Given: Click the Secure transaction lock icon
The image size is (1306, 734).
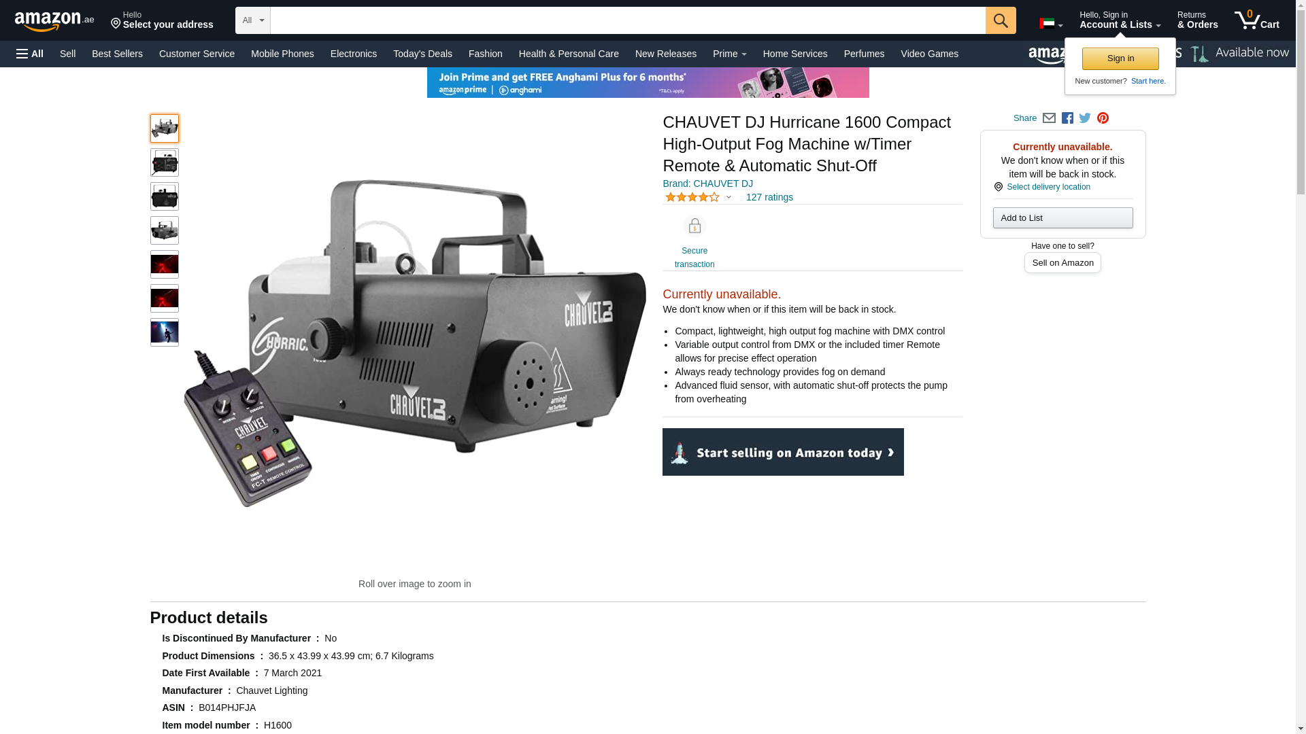Looking at the screenshot, I should pyautogui.click(x=694, y=226).
